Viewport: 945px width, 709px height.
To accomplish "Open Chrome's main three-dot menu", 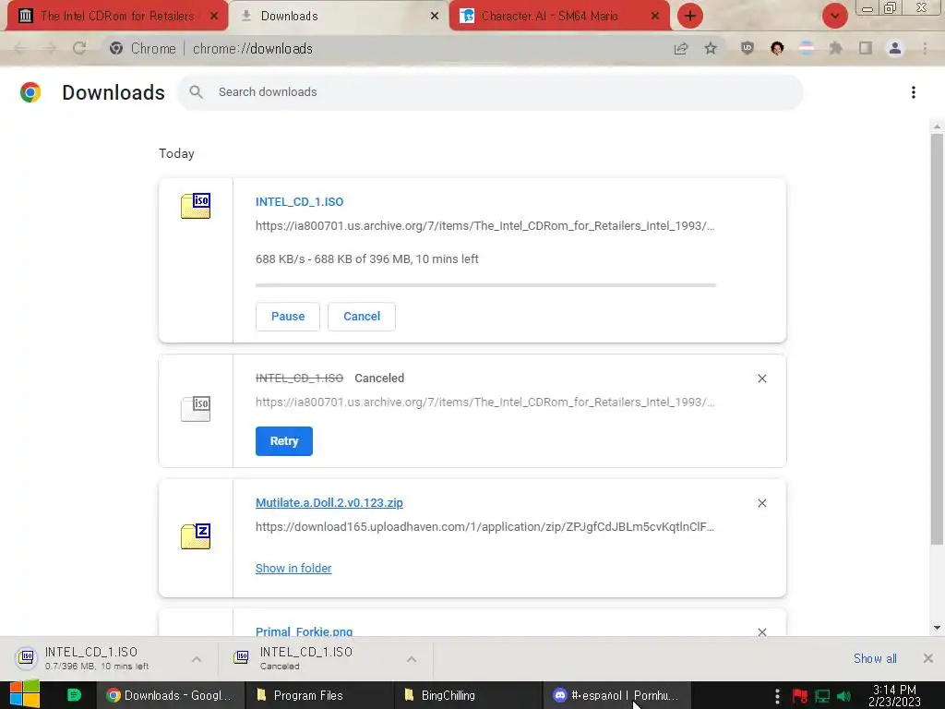I will [925, 48].
